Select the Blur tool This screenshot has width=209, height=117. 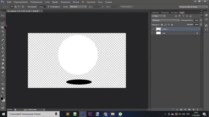3,64
